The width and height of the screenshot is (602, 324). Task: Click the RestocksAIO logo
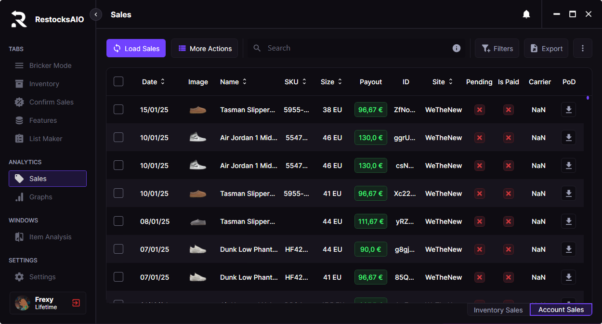pos(19,19)
